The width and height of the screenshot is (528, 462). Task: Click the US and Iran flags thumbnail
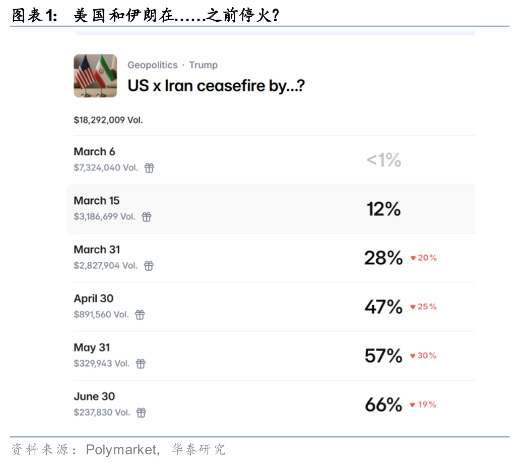95,76
